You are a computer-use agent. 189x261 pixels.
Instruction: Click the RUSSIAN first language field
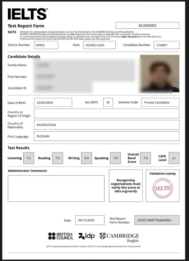click(107, 136)
